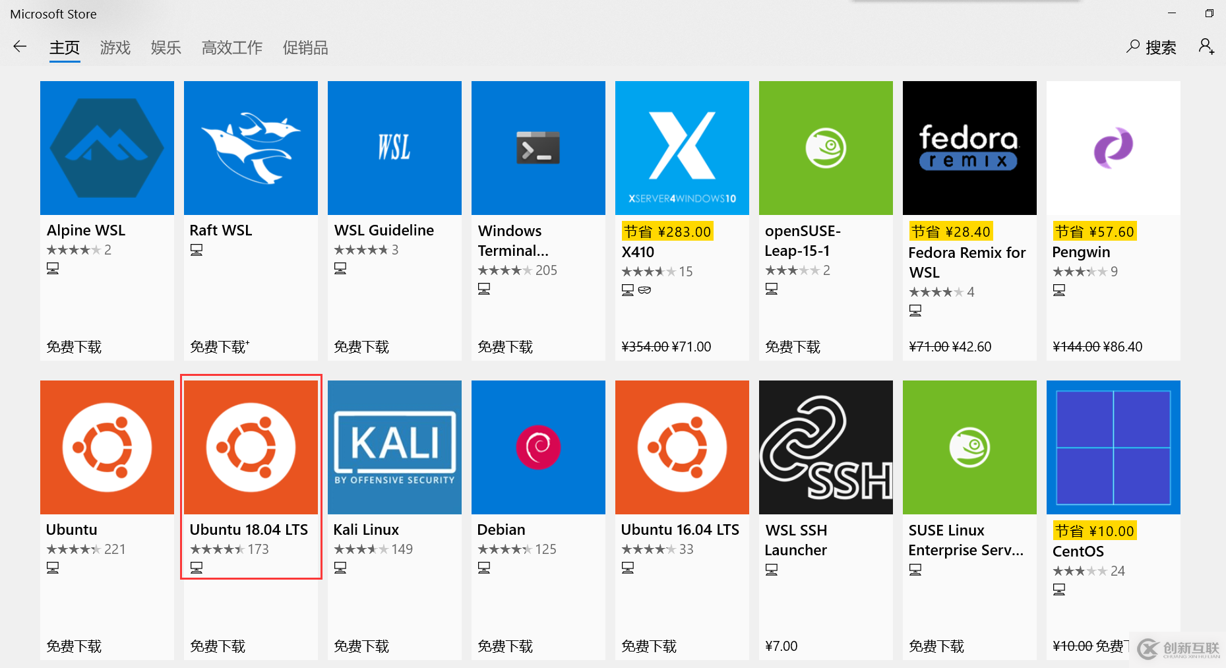
Task: Click the 节省 ¥28.40 savings badge
Action: point(951,231)
